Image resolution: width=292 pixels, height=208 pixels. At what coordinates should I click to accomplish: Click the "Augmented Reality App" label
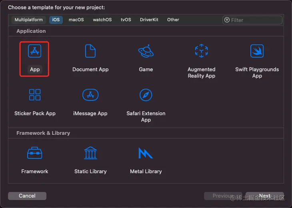[202, 73]
